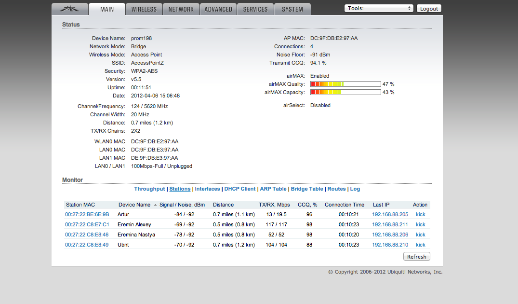
Task: Kick the Eremin Alexey station
Action: pos(421,224)
